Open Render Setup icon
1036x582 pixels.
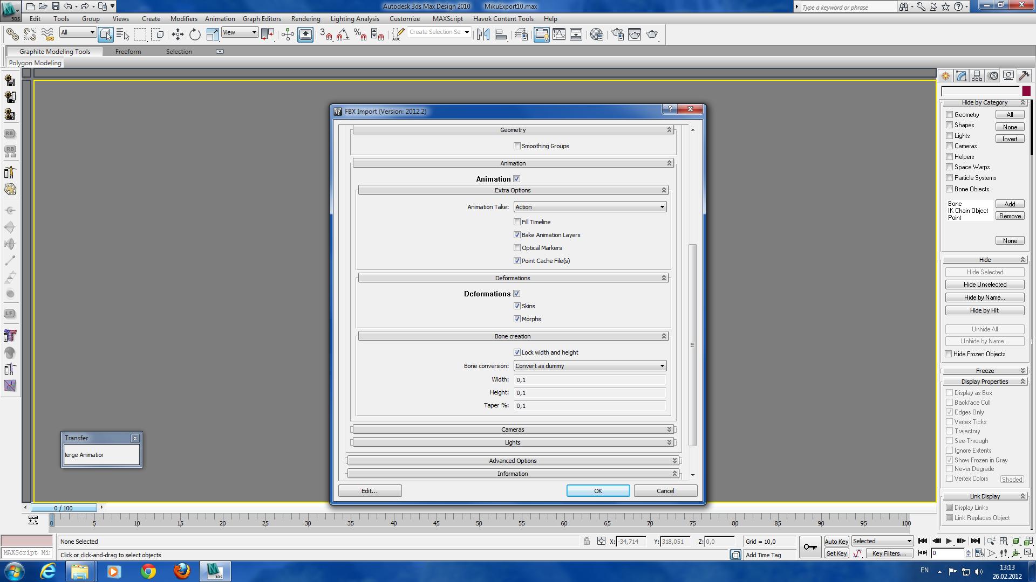(617, 34)
